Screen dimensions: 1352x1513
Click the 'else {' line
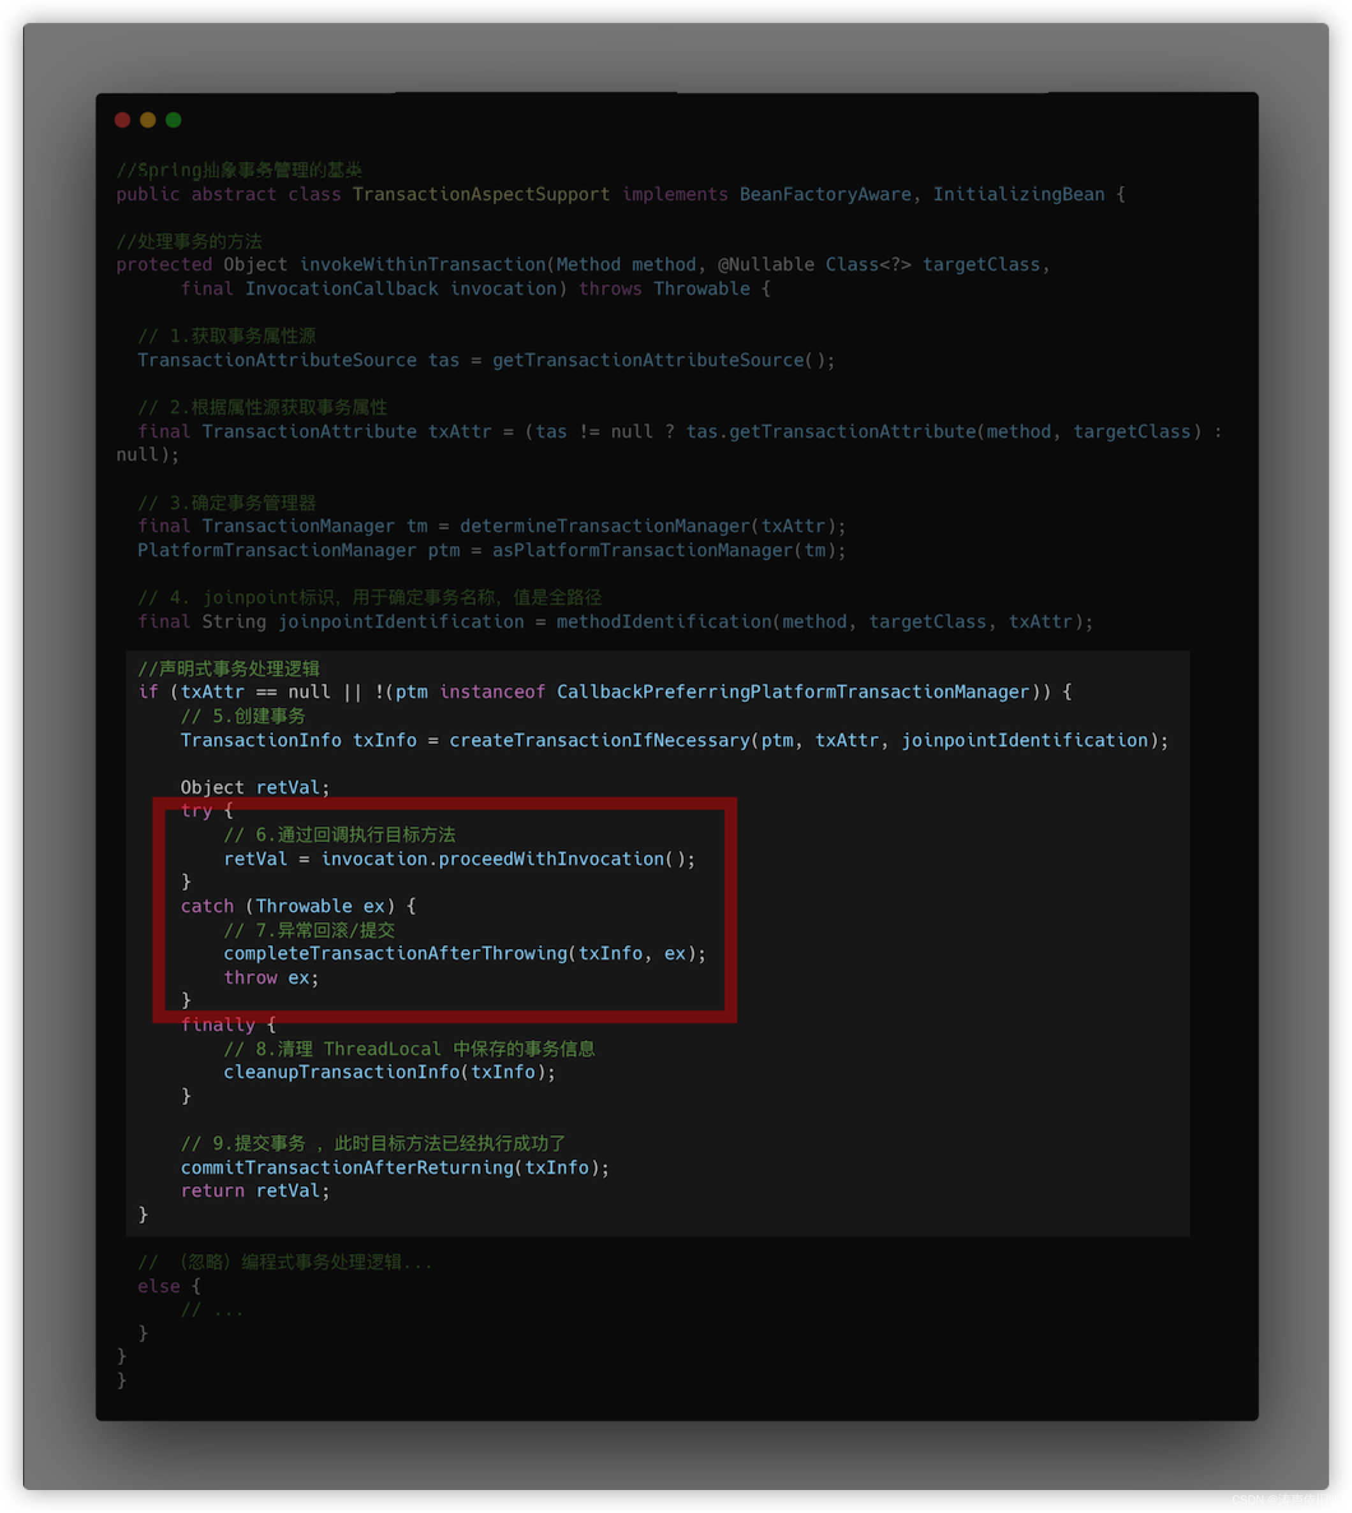(x=168, y=1287)
